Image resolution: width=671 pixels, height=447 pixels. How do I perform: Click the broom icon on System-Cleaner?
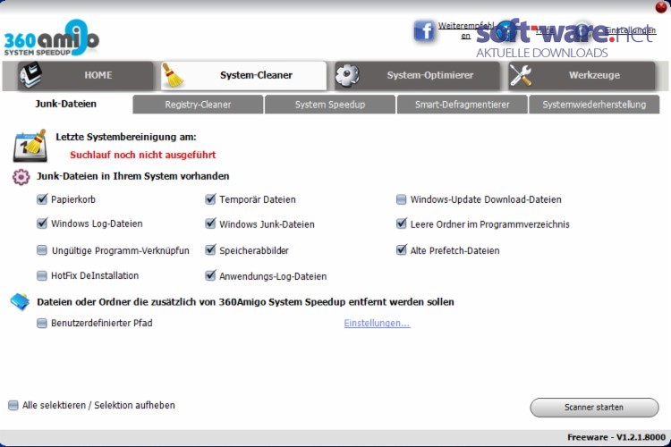coord(173,75)
